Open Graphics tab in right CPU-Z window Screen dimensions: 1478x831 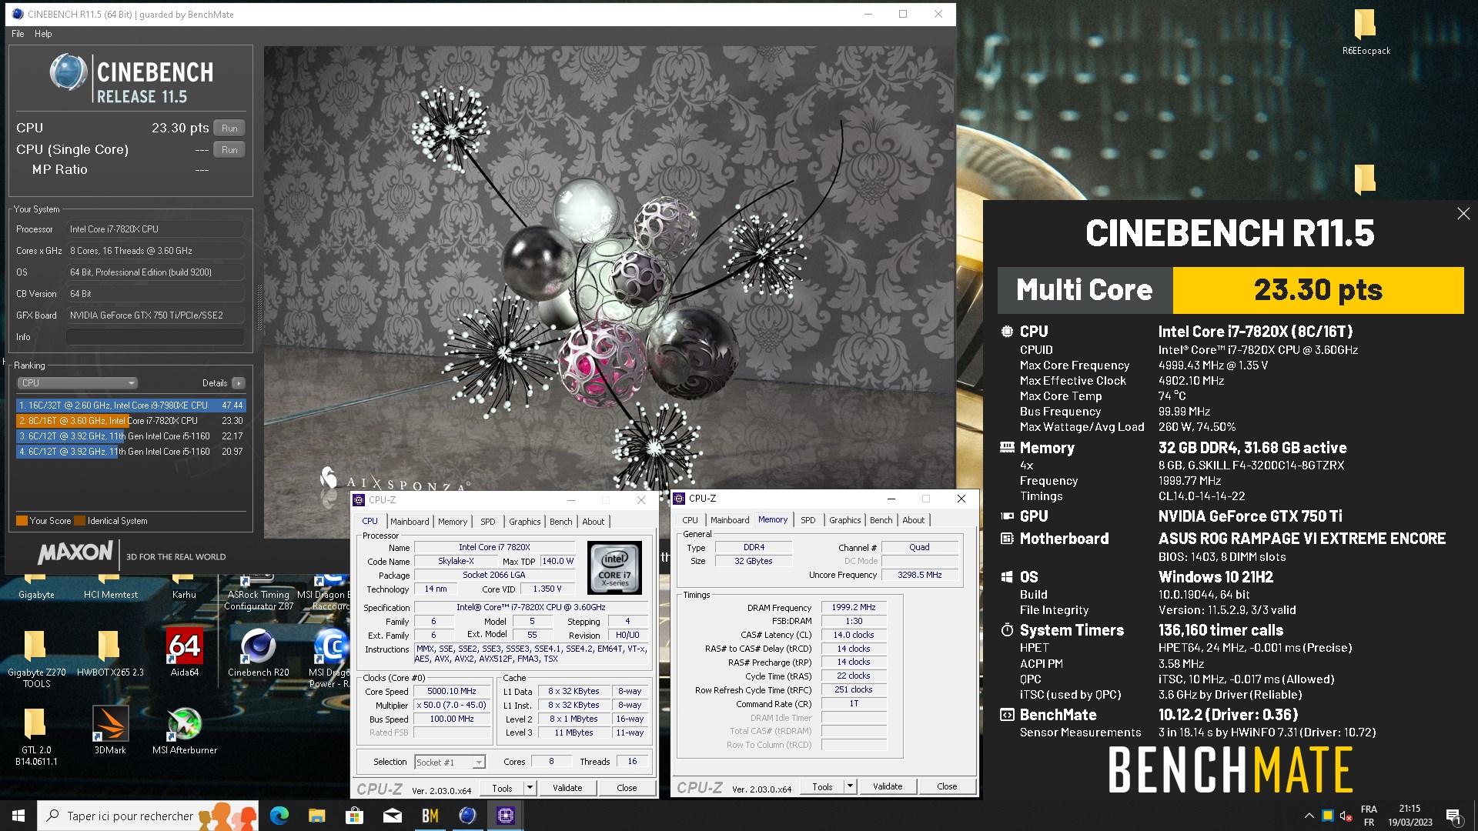(x=845, y=520)
